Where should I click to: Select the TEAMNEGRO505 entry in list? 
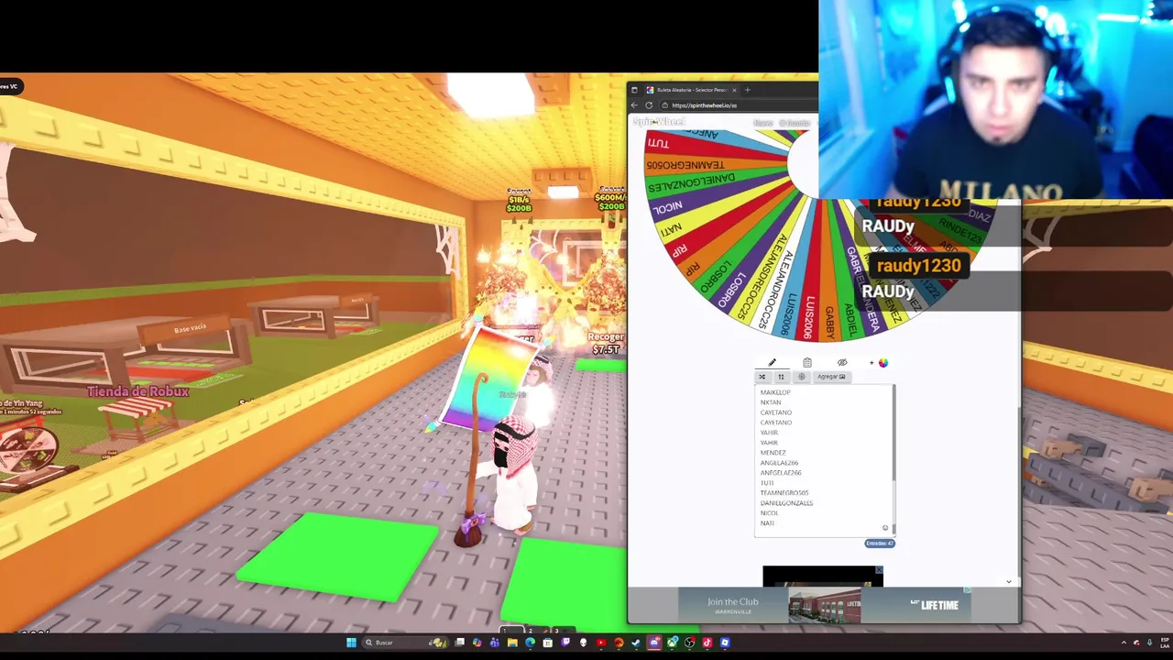784,493
